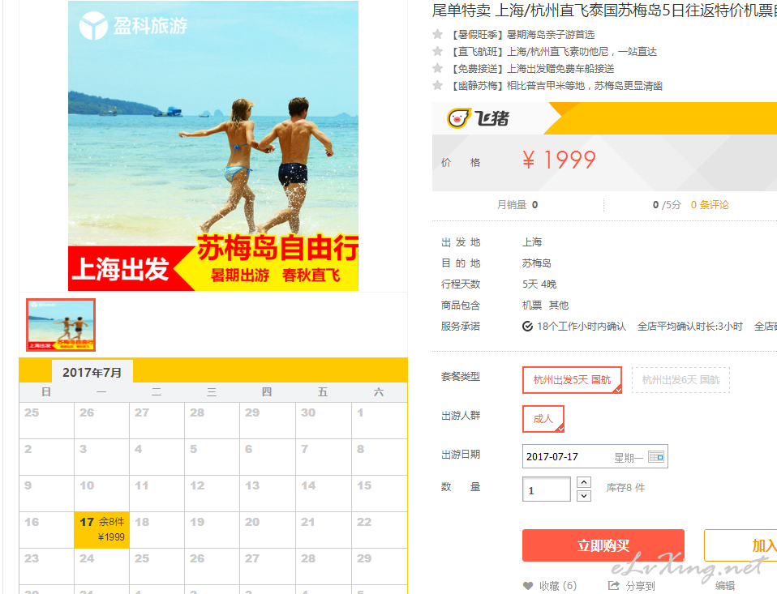Select the beach product thumbnail
This screenshot has height=594, width=777.
[x=61, y=325]
